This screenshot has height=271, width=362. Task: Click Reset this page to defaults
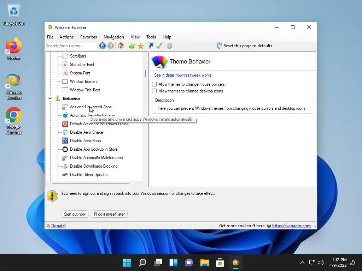coord(248,46)
